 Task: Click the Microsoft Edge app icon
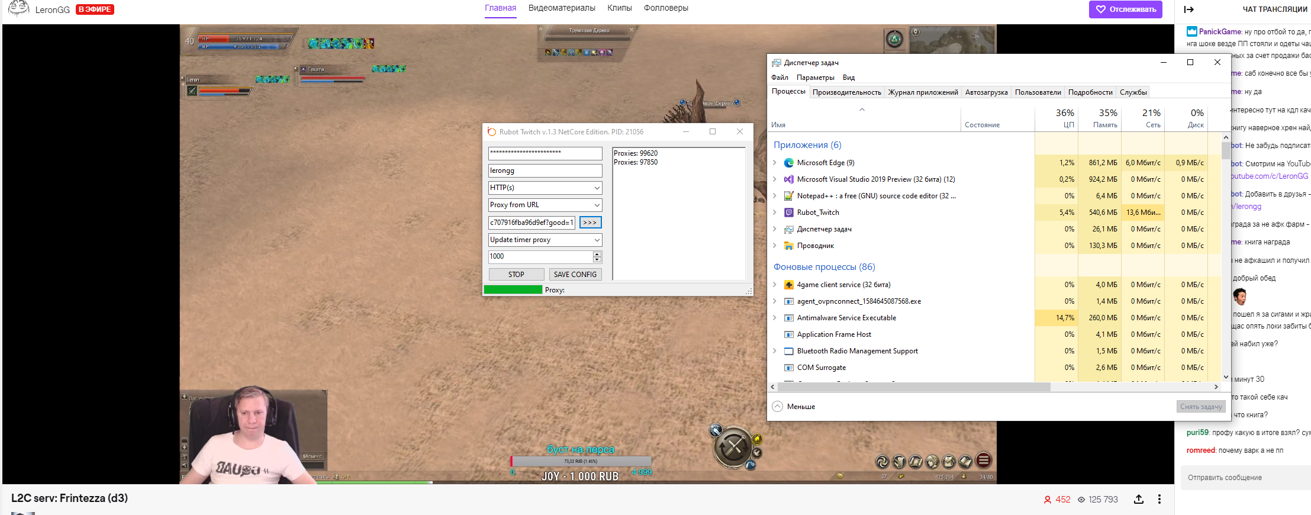pos(788,163)
